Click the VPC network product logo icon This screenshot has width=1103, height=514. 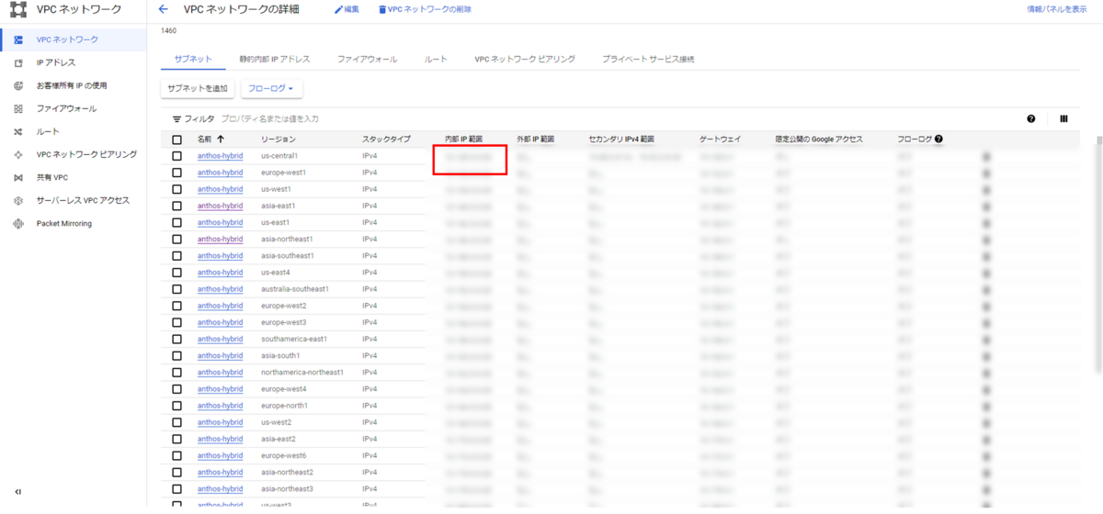17,10
